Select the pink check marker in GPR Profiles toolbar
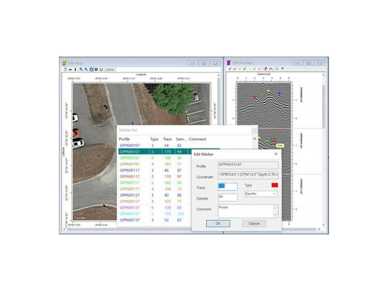 point(259,69)
